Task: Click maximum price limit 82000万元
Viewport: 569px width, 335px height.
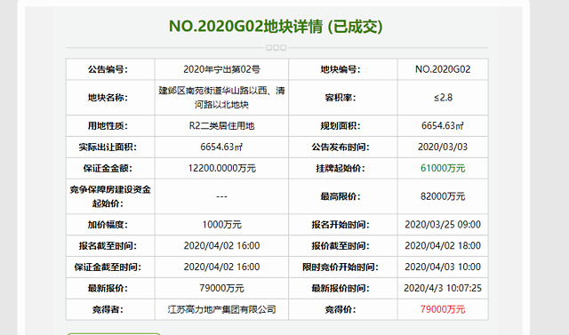Action: pos(443,196)
